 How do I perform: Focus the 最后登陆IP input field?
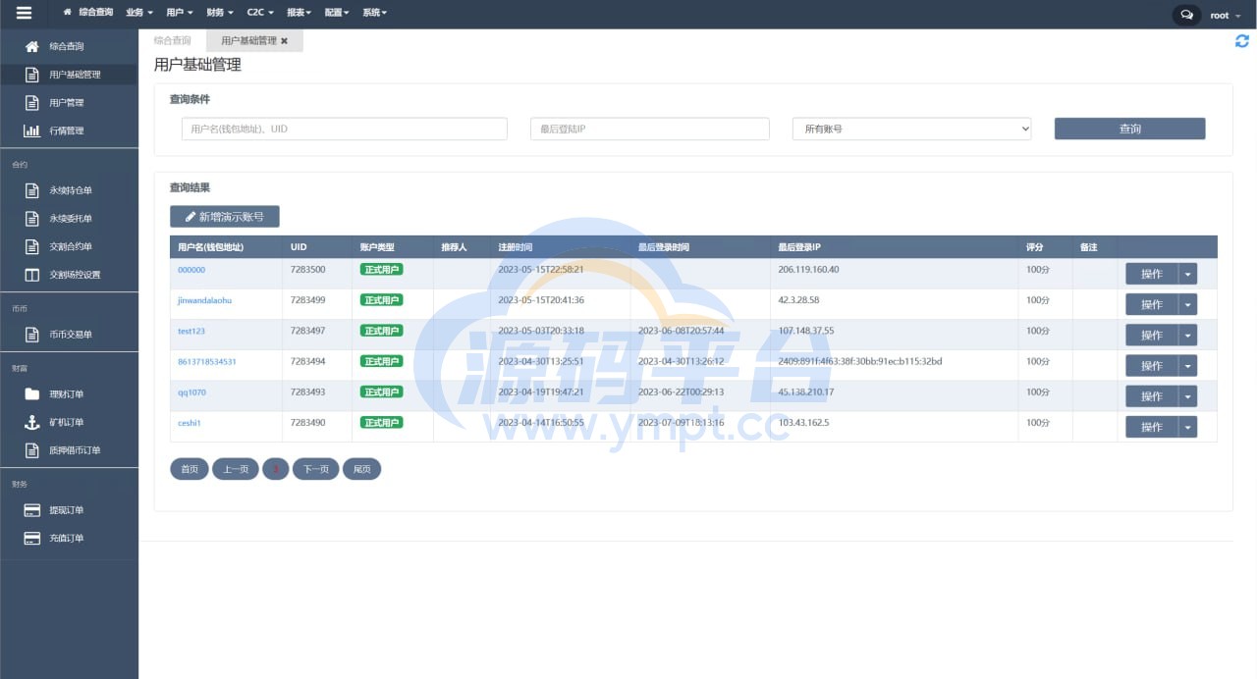[x=650, y=129]
